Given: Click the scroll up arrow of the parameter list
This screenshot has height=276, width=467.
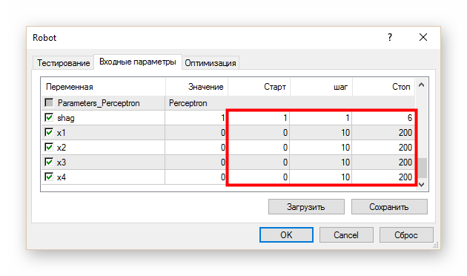Looking at the screenshot, I should coord(422,85).
